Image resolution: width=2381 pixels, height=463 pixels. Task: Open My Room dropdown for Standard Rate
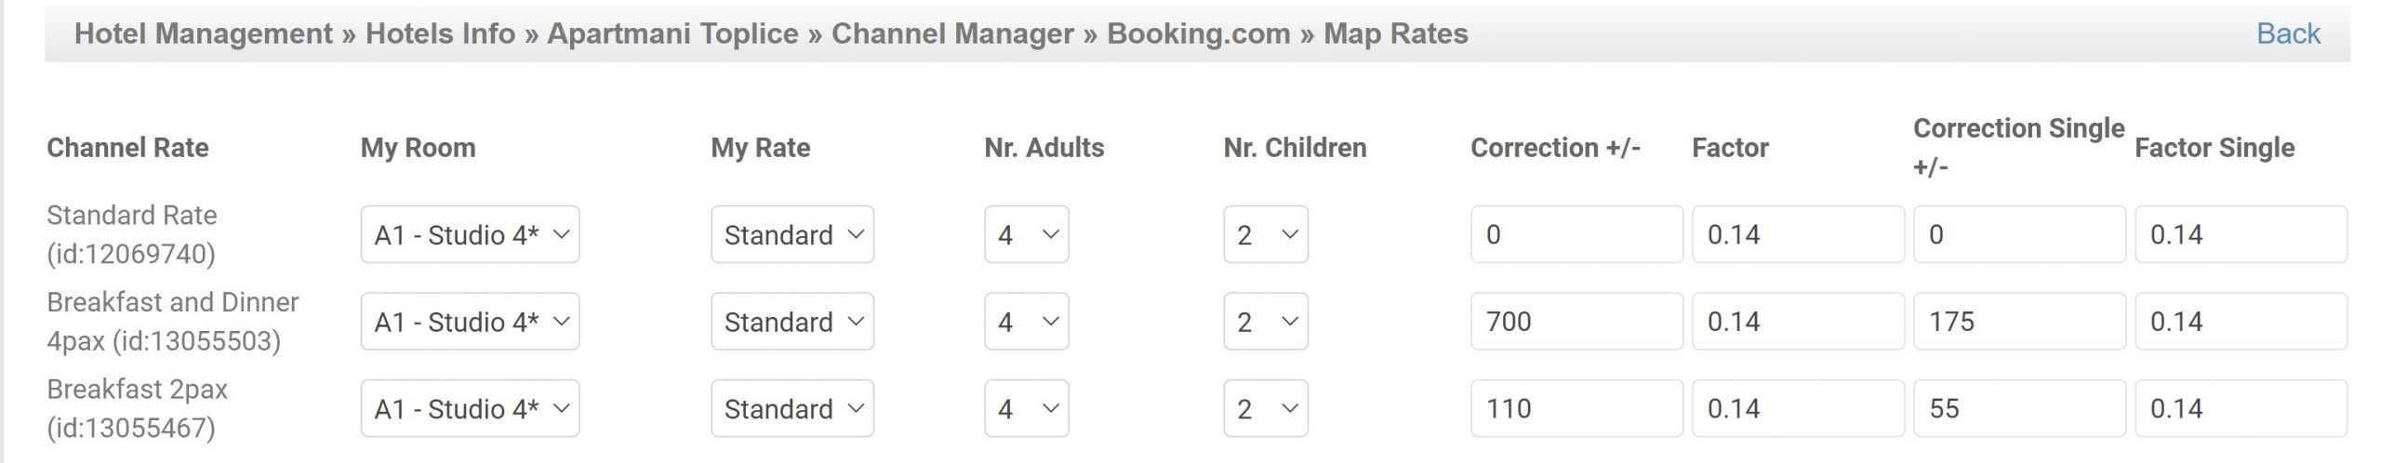pyautogui.click(x=470, y=234)
